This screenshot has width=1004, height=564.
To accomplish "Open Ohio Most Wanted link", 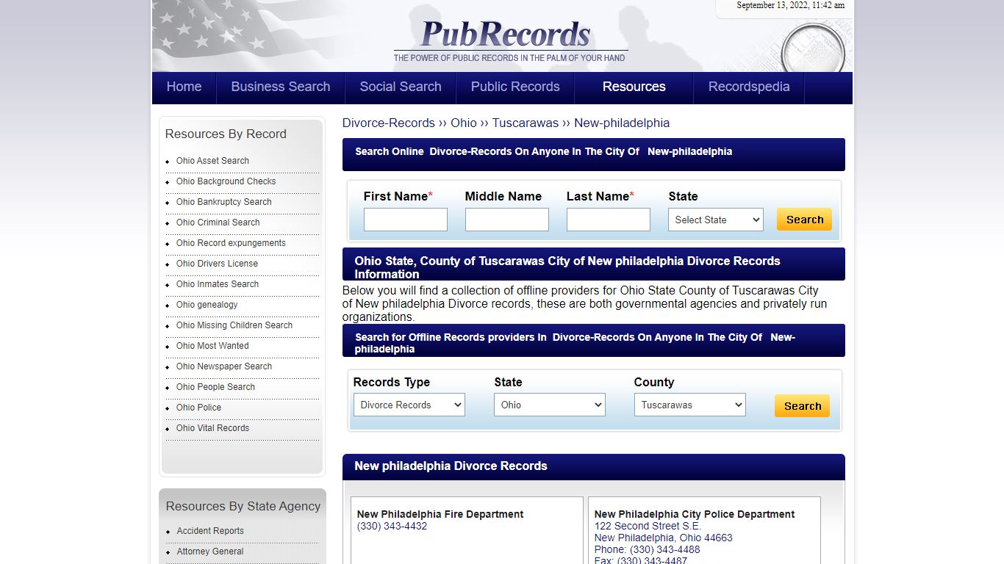I will (x=212, y=346).
